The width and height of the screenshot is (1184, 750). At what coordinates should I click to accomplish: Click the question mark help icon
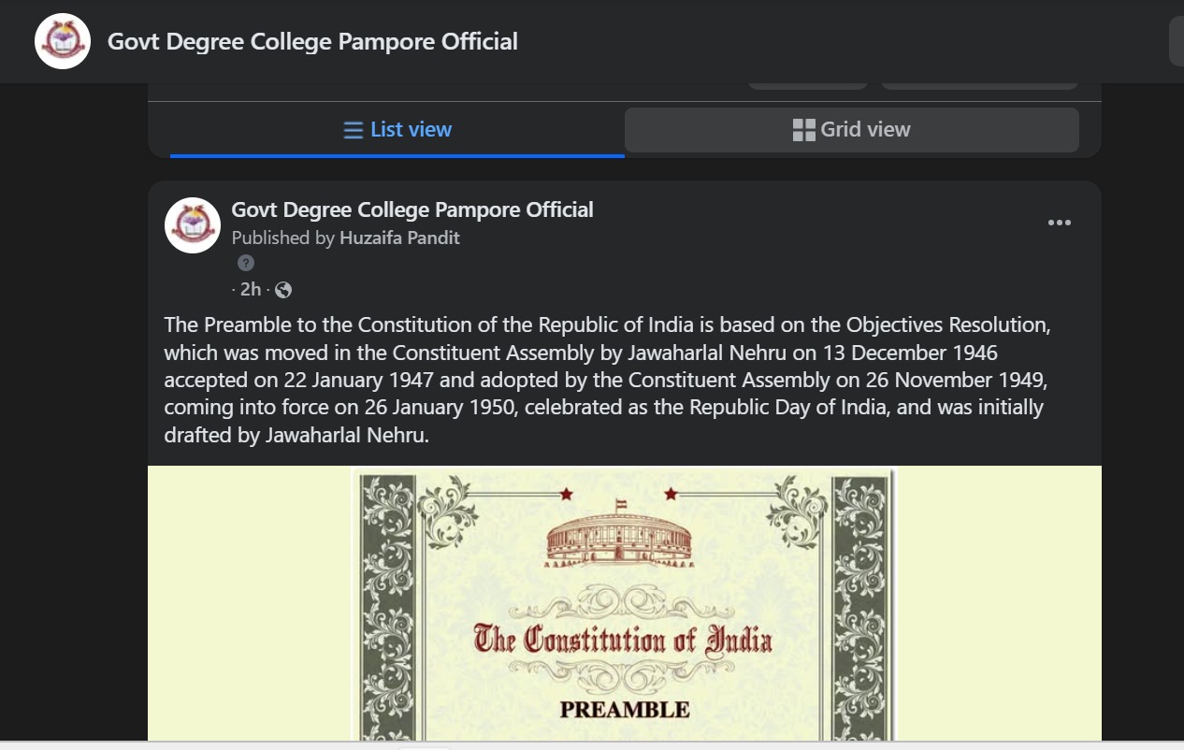tap(246, 263)
